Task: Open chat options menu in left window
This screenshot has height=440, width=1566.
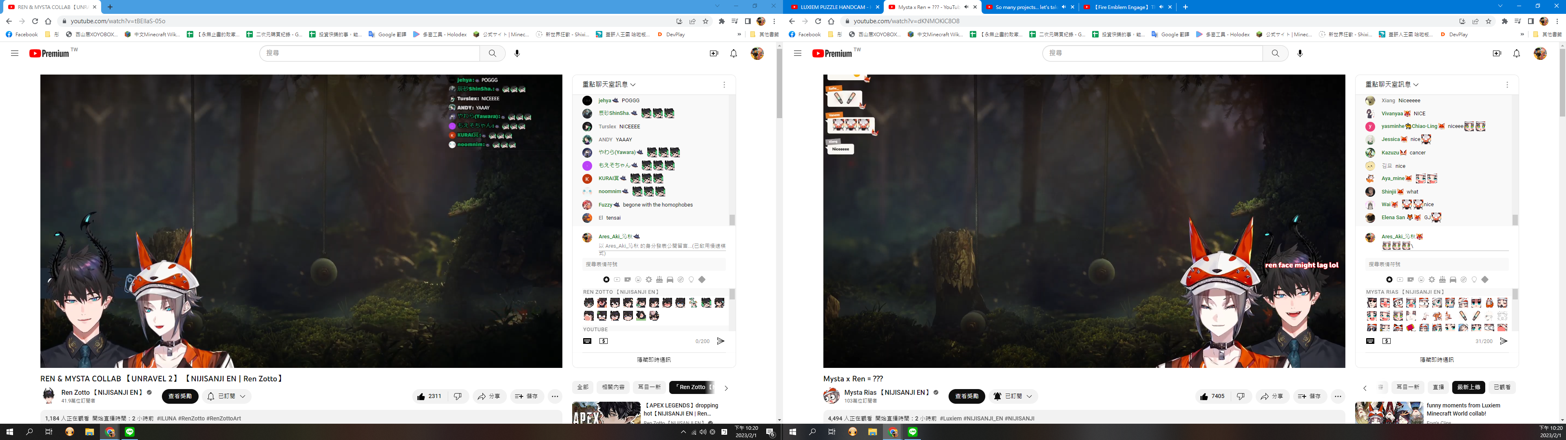Action: pos(724,84)
